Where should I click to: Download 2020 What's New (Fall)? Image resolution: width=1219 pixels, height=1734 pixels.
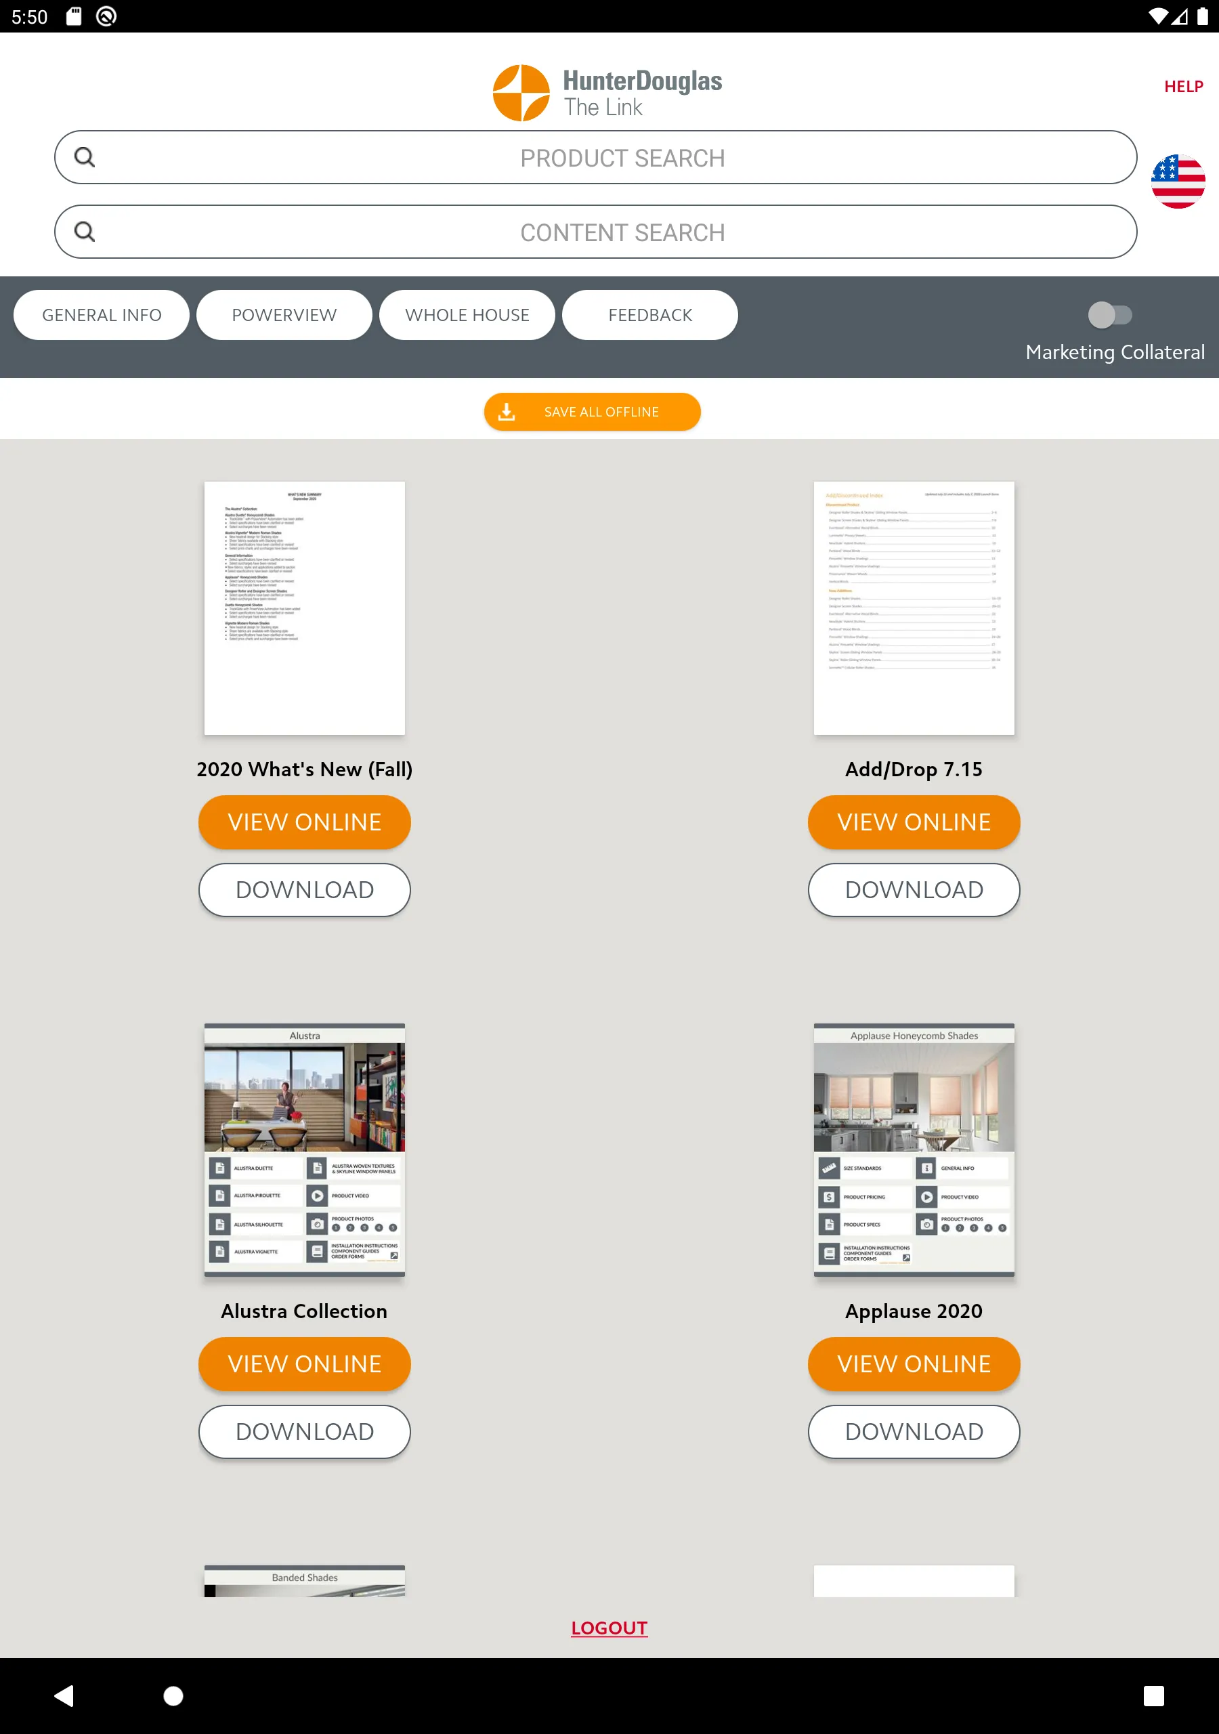304,889
